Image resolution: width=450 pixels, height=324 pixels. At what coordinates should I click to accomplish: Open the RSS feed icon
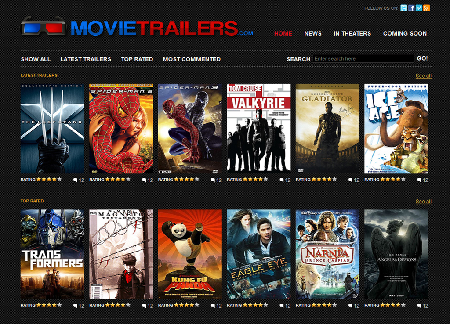tap(426, 8)
